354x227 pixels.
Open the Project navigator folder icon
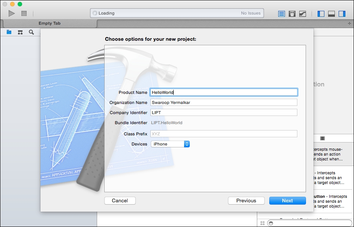click(x=9, y=32)
